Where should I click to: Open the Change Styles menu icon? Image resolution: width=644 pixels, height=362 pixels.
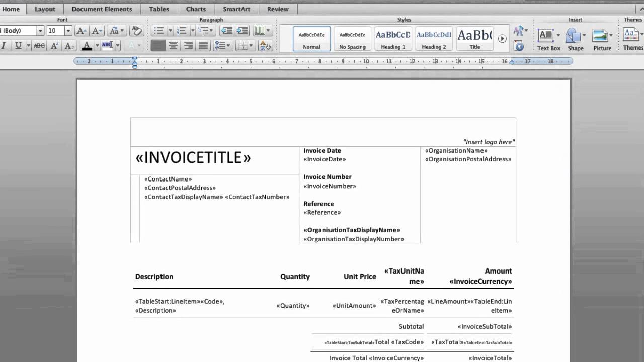click(520, 31)
